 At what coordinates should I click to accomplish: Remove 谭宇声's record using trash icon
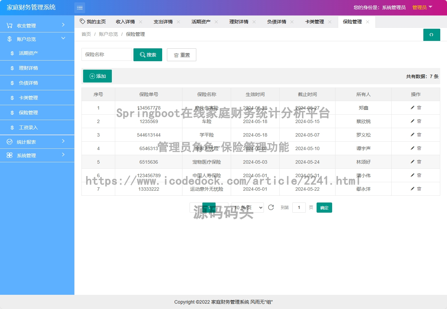(x=419, y=148)
